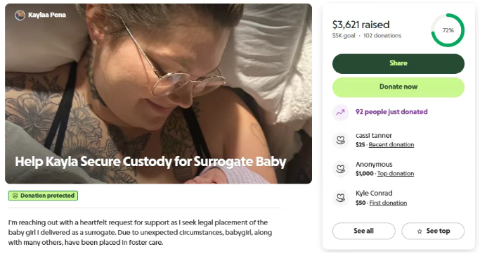This screenshot has height=254, width=480.
Task: Click the Kaylaa Pena organizer name
Action: click(x=47, y=15)
